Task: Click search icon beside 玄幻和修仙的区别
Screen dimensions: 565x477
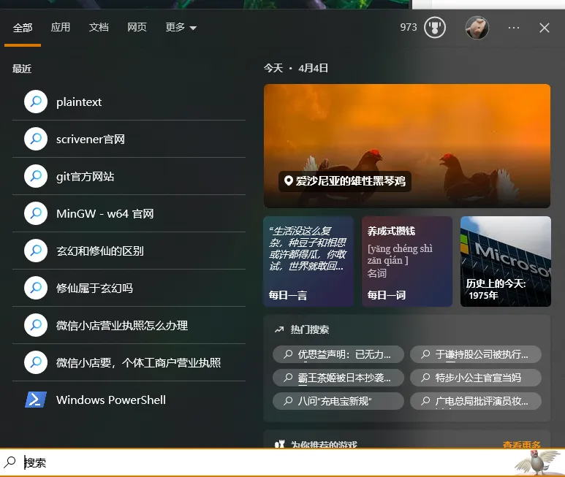Action: point(36,251)
